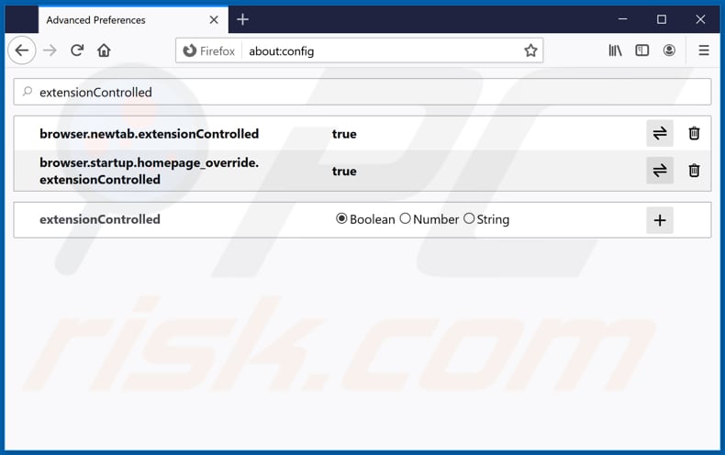Toggle the browser.newtab.extensionControlled value
Screen dimensions: 725x455
(659, 134)
